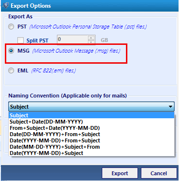The width and height of the screenshot is (179, 181).
Task: Select the EML export radio button
Action: pyautogui.click(x=11, y=70)
